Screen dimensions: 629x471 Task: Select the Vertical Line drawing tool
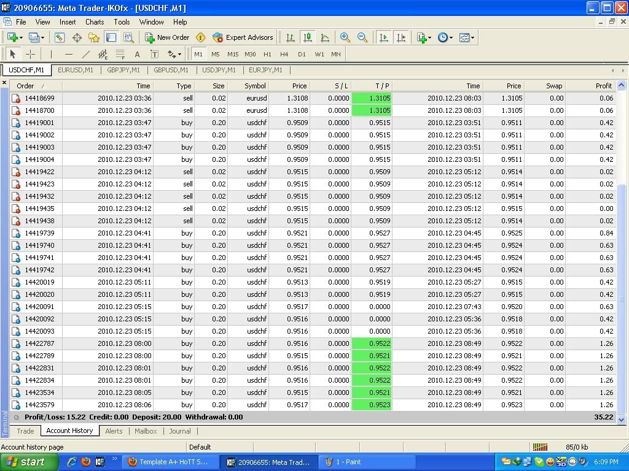pos(51,54)
